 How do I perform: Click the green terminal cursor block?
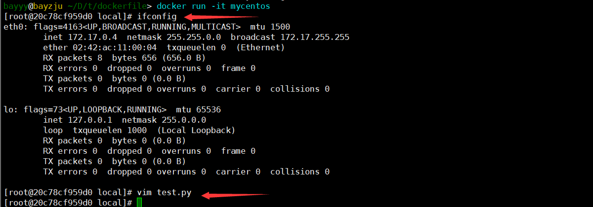point(139,203)
